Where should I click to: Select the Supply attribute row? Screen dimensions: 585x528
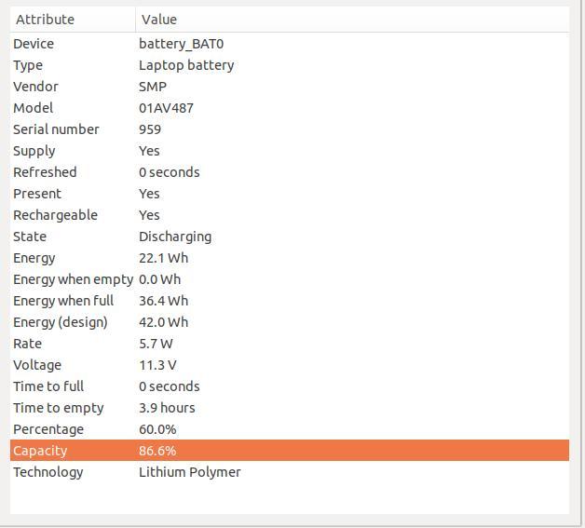[x=290, y=151]
